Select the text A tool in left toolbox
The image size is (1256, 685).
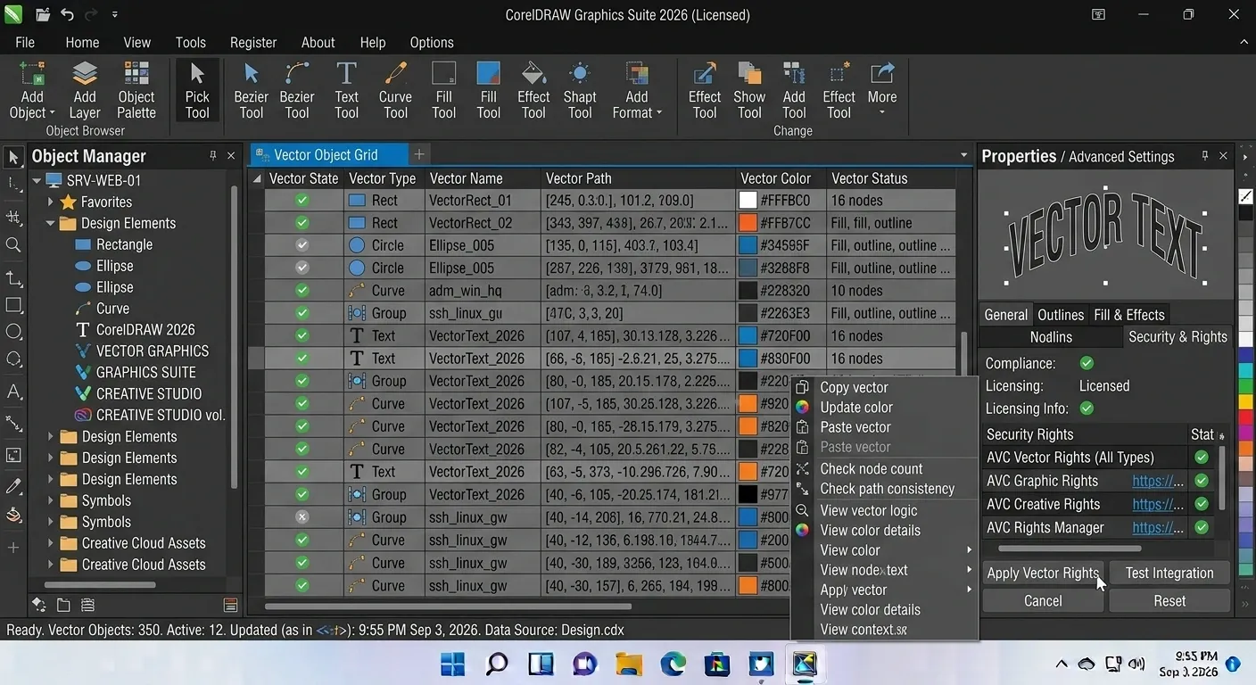[13, 392]
